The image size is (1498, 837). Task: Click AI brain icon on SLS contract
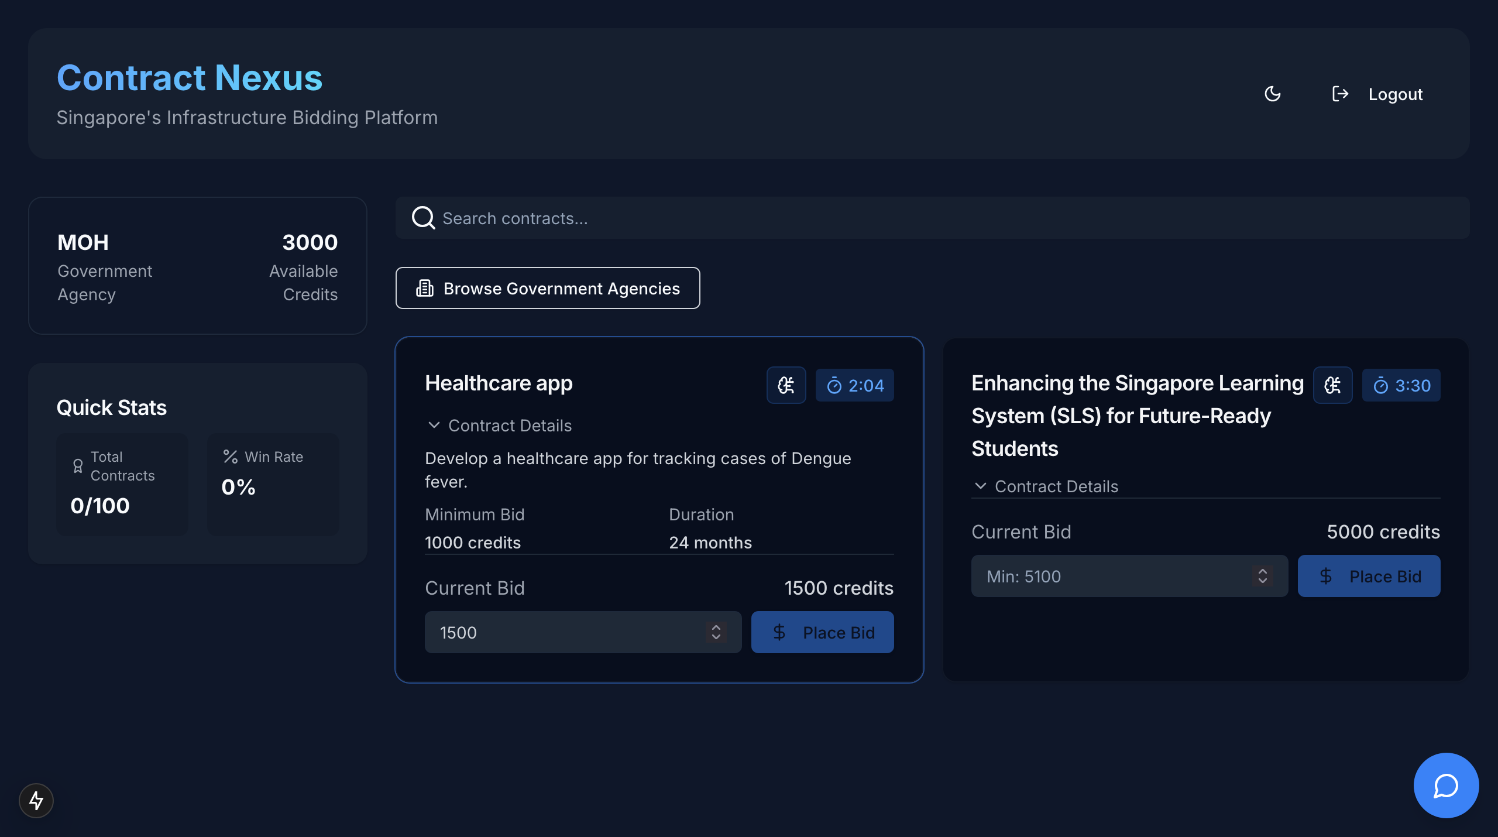[x=1332, y=385]
